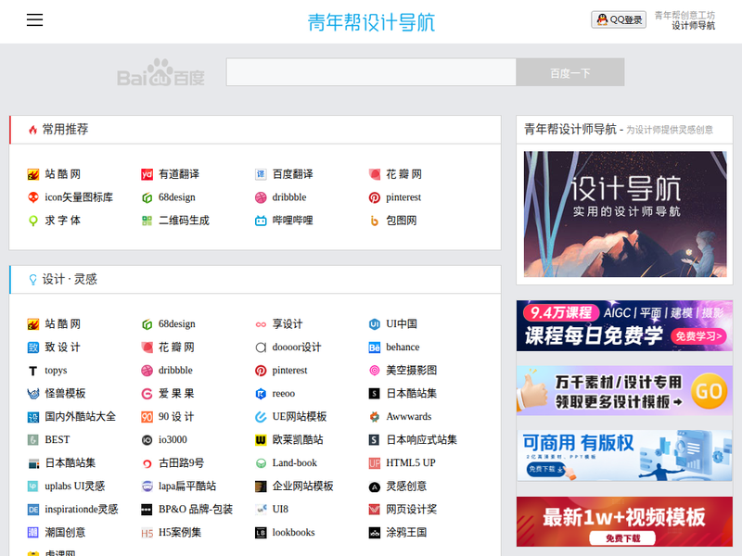Open the 青年帮设计导航 site title
The width and height of the screenshot is (742, 556).
(x=371, y=22)
